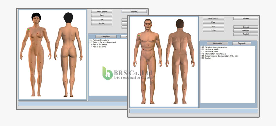Choose the Detailed mode button
276x126 pixels.
click(246, 34)
